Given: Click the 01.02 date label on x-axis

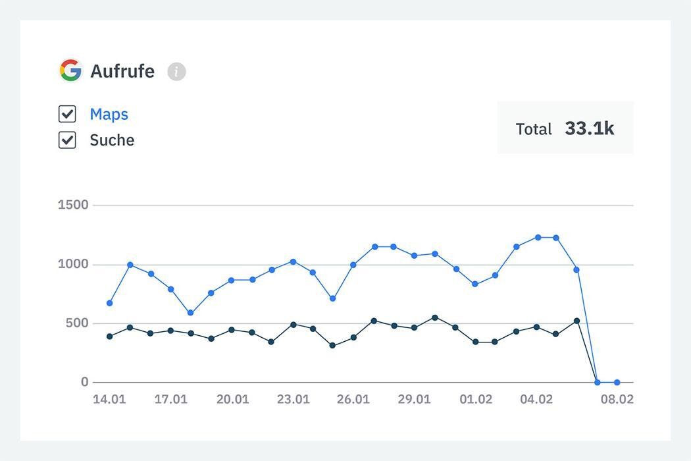Looking at the screenshot, I should (476, 399).
